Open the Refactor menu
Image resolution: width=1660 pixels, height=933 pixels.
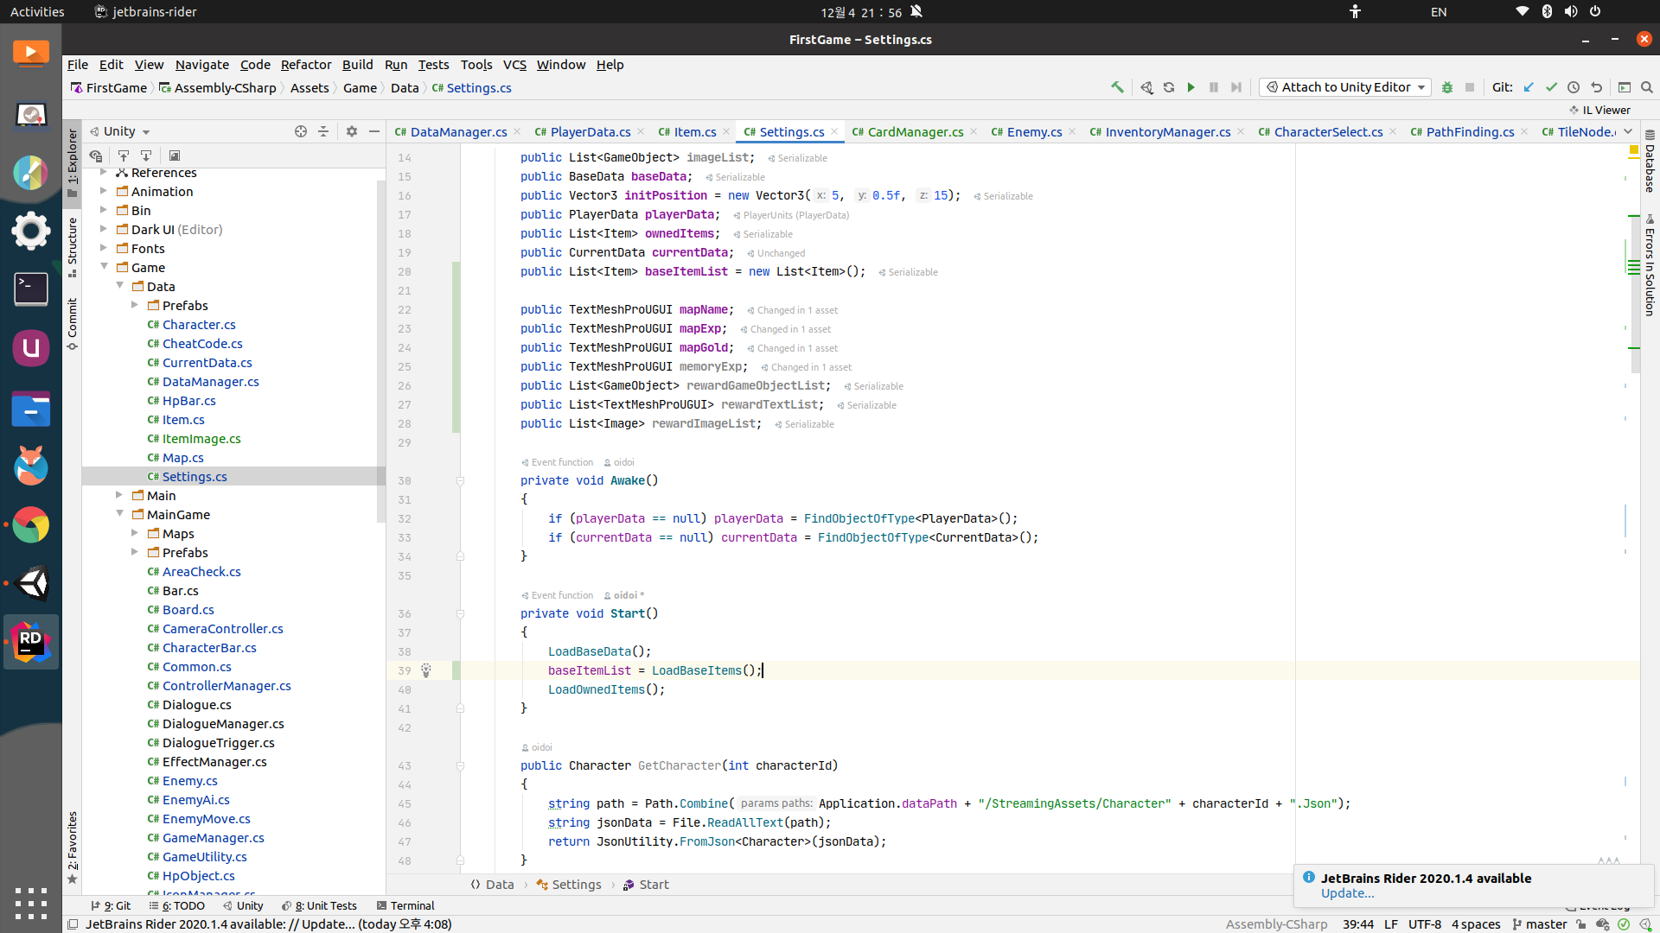306,65
